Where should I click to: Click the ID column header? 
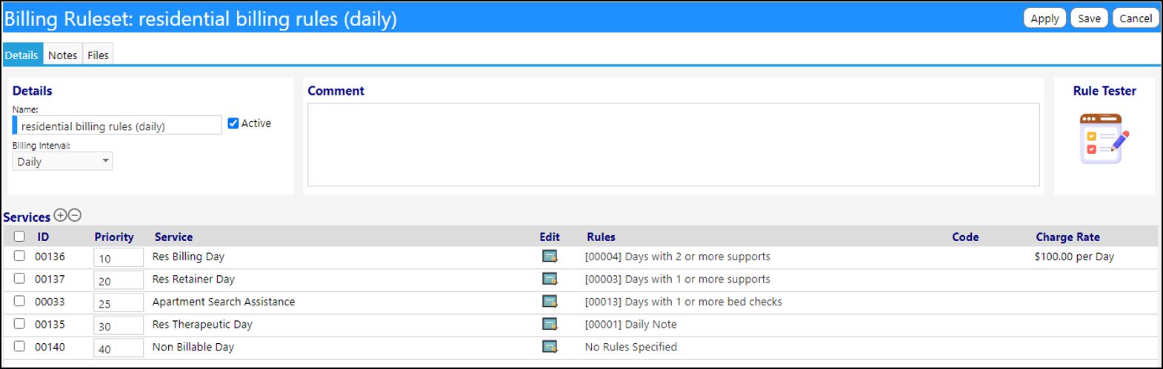pyautogui.click(x=43, y=237)
